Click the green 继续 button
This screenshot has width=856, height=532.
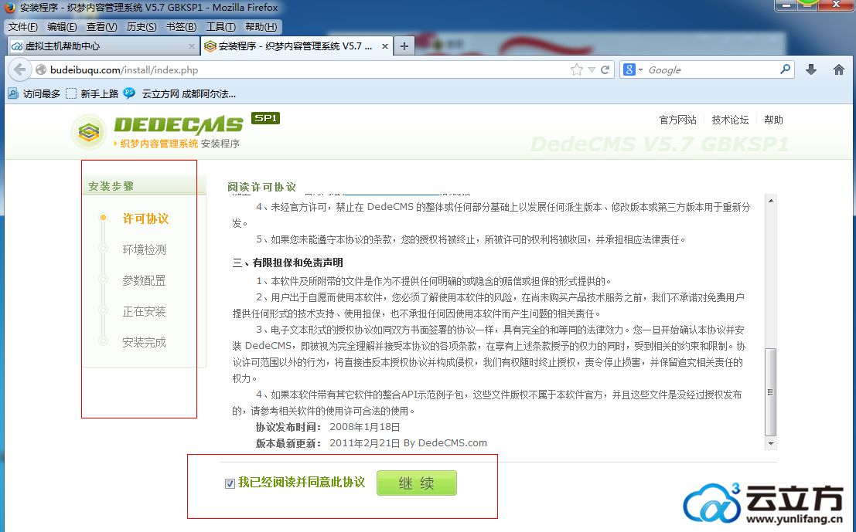(417, 483)
